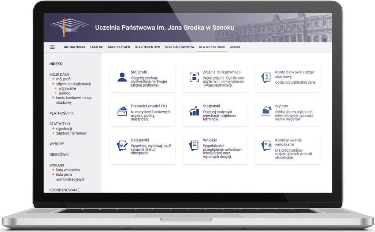
Task: Select 'lista wniosków' in the sidebar
Action: (68, 170)
